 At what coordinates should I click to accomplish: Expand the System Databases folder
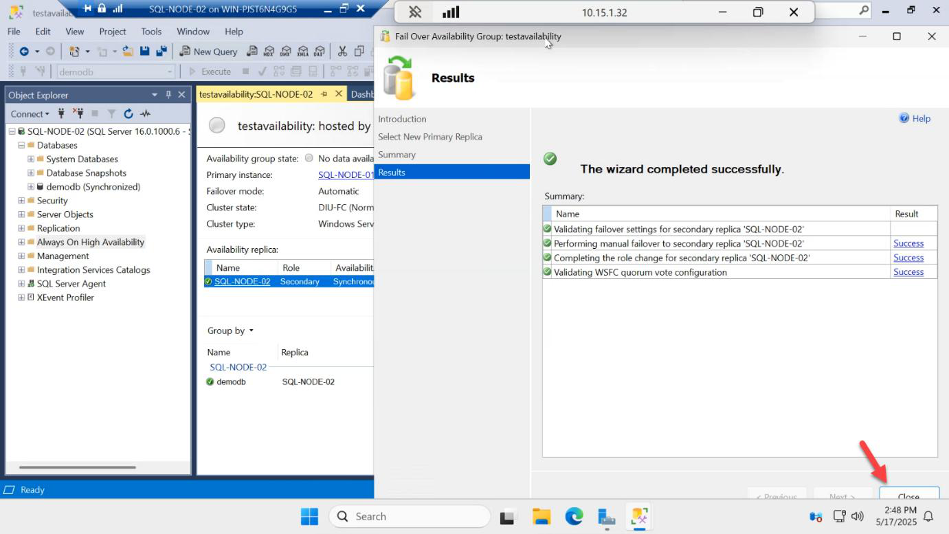point(31,159)
